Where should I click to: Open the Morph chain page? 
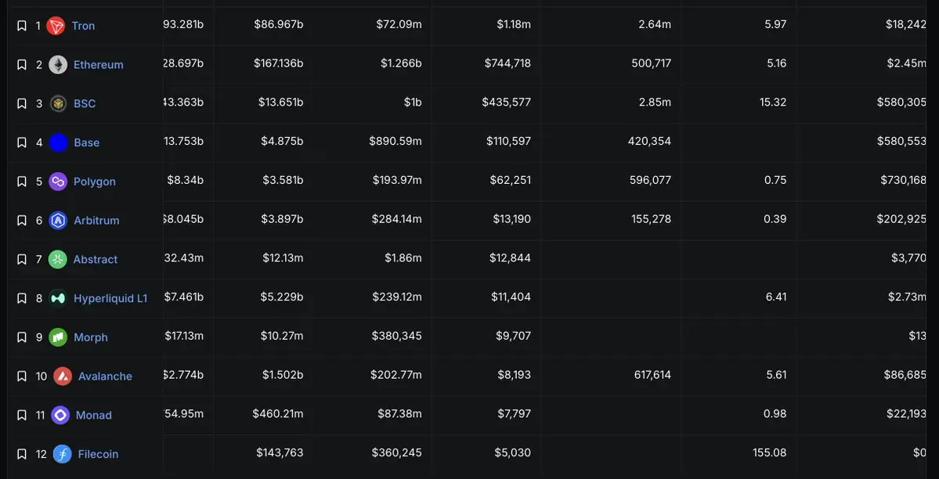coord(90,337)
